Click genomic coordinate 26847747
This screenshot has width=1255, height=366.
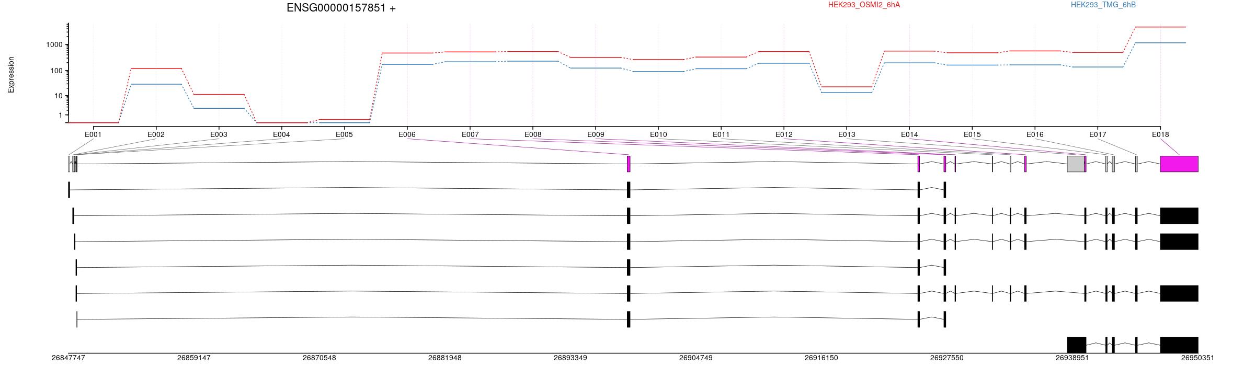[x=69, y=358]
